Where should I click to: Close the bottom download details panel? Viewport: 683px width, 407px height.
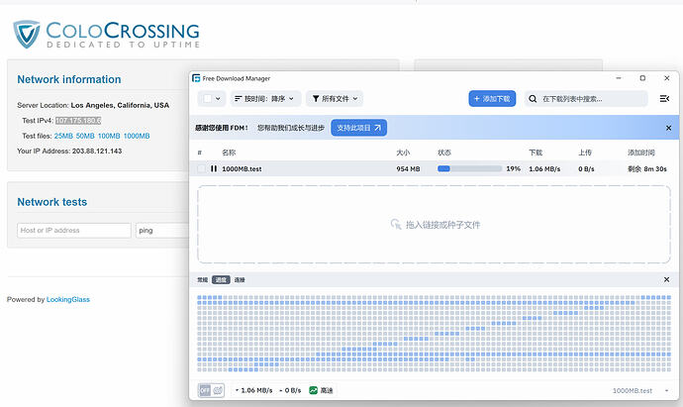[x=666, y=280]
